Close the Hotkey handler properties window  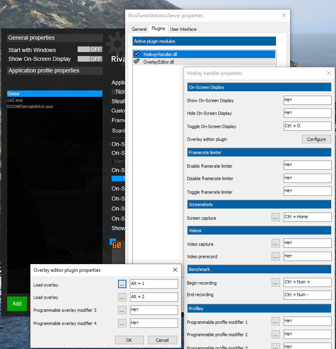[x=329, y=73]
